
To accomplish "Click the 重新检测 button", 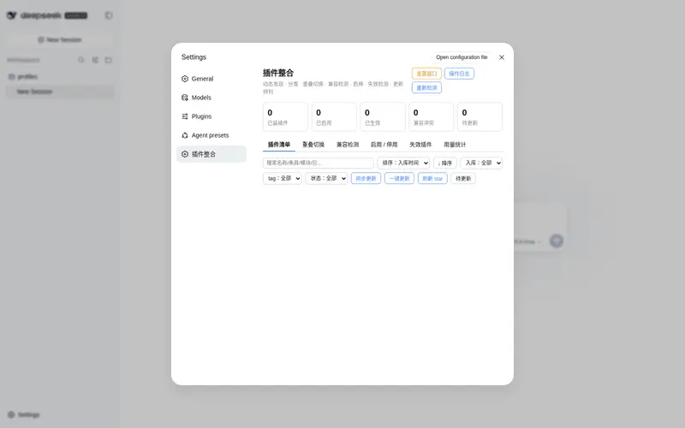I will pos(426,87).
